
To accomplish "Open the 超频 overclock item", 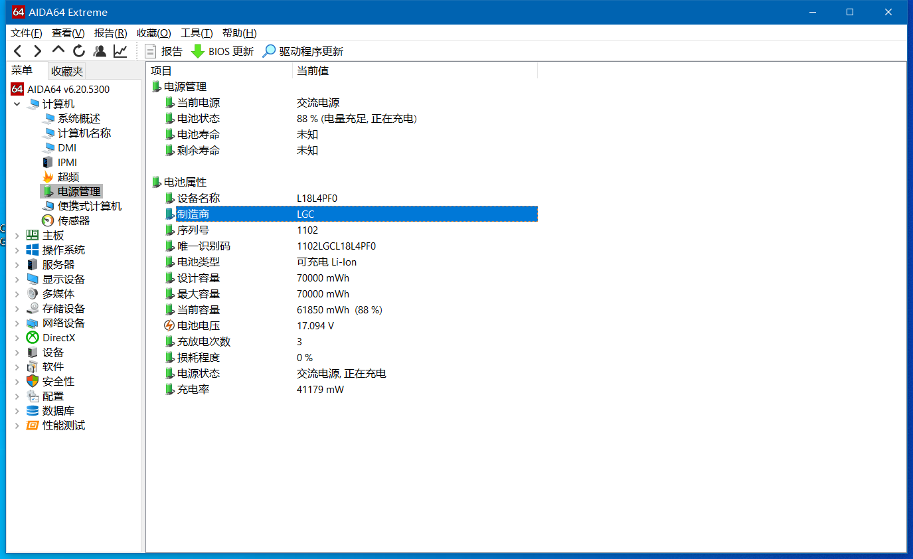I will tap(60, 177).
